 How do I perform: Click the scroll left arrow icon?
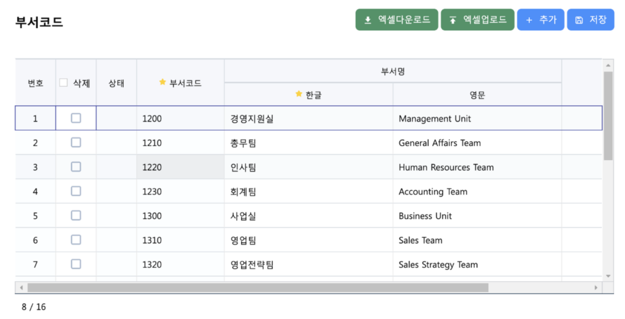click(21, 287)
